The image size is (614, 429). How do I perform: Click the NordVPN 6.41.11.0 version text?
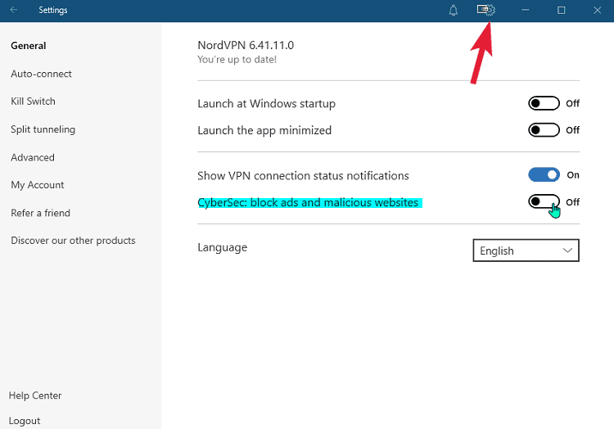click(x=246, y=45)
